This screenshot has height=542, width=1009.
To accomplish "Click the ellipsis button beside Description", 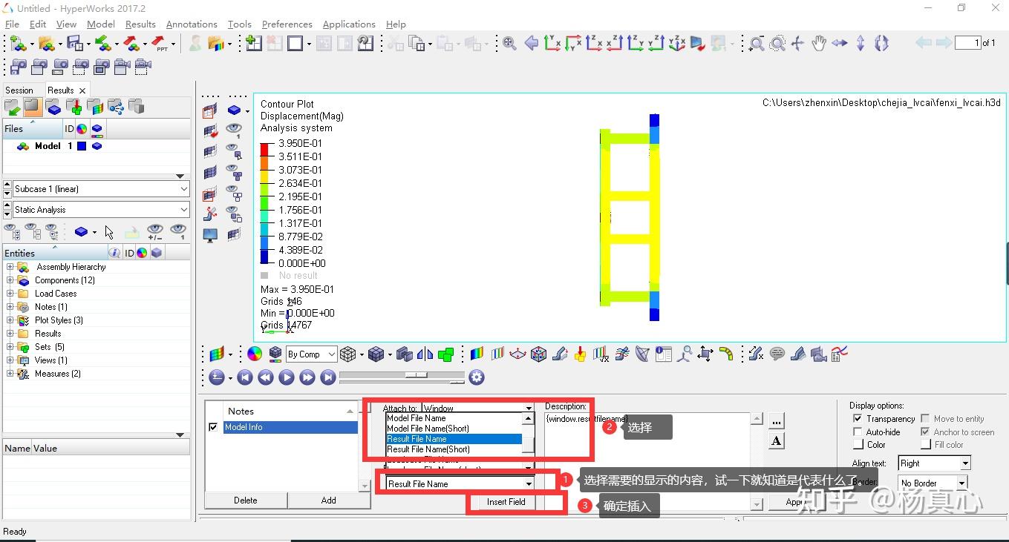I will [x=777, y=421].
